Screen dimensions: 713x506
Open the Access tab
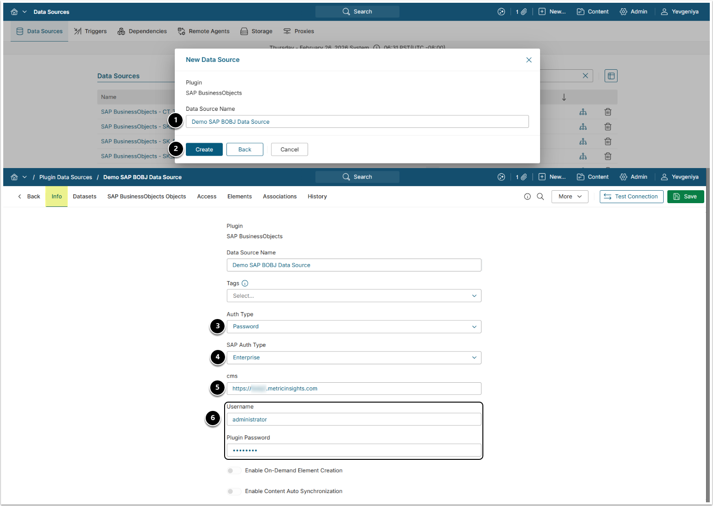pos(207,197)
